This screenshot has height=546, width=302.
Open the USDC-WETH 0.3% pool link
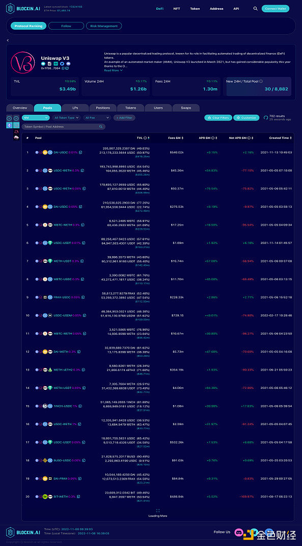click(x=67, y=170)
